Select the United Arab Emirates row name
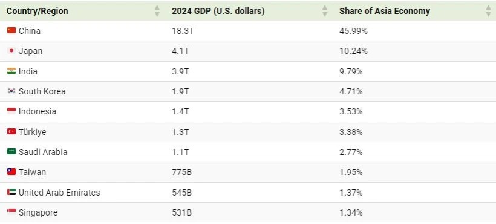This screenshot has width=496, height=224. (59, 193)
